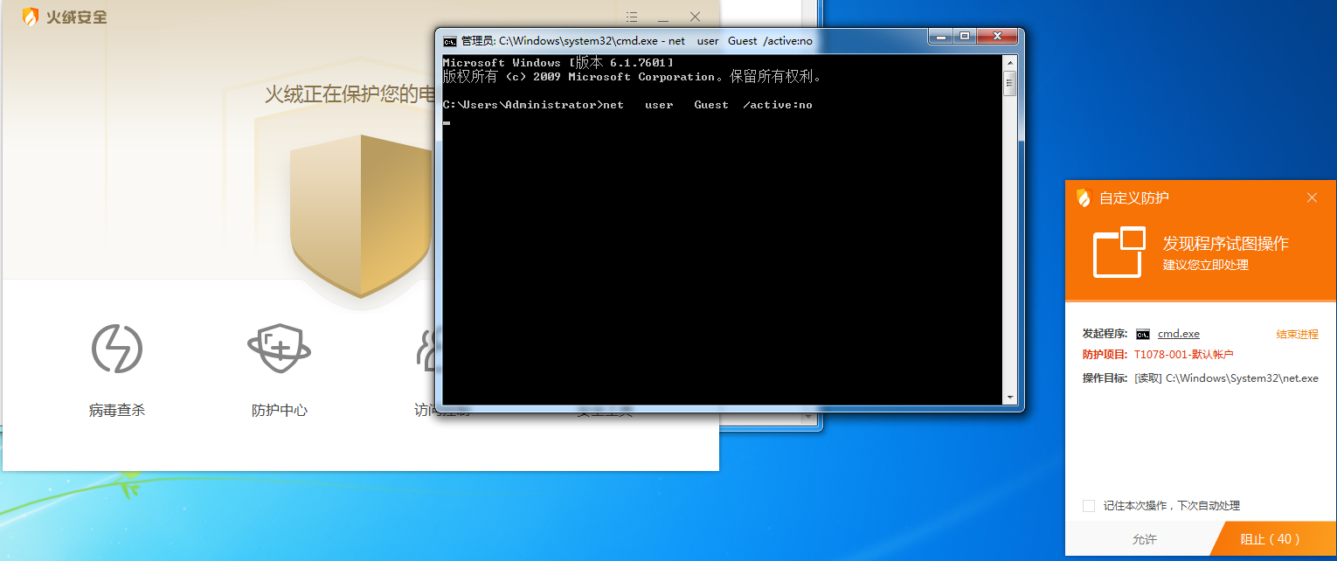The width and height of the screenshot is (1337, 561).
Task: Click the 发起程序 label in the alert
Action: (1105, 334)
